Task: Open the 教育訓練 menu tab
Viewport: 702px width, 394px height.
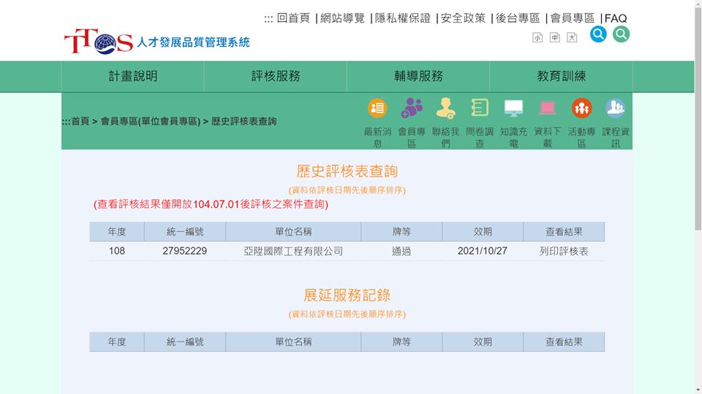Action: point(561,77)
